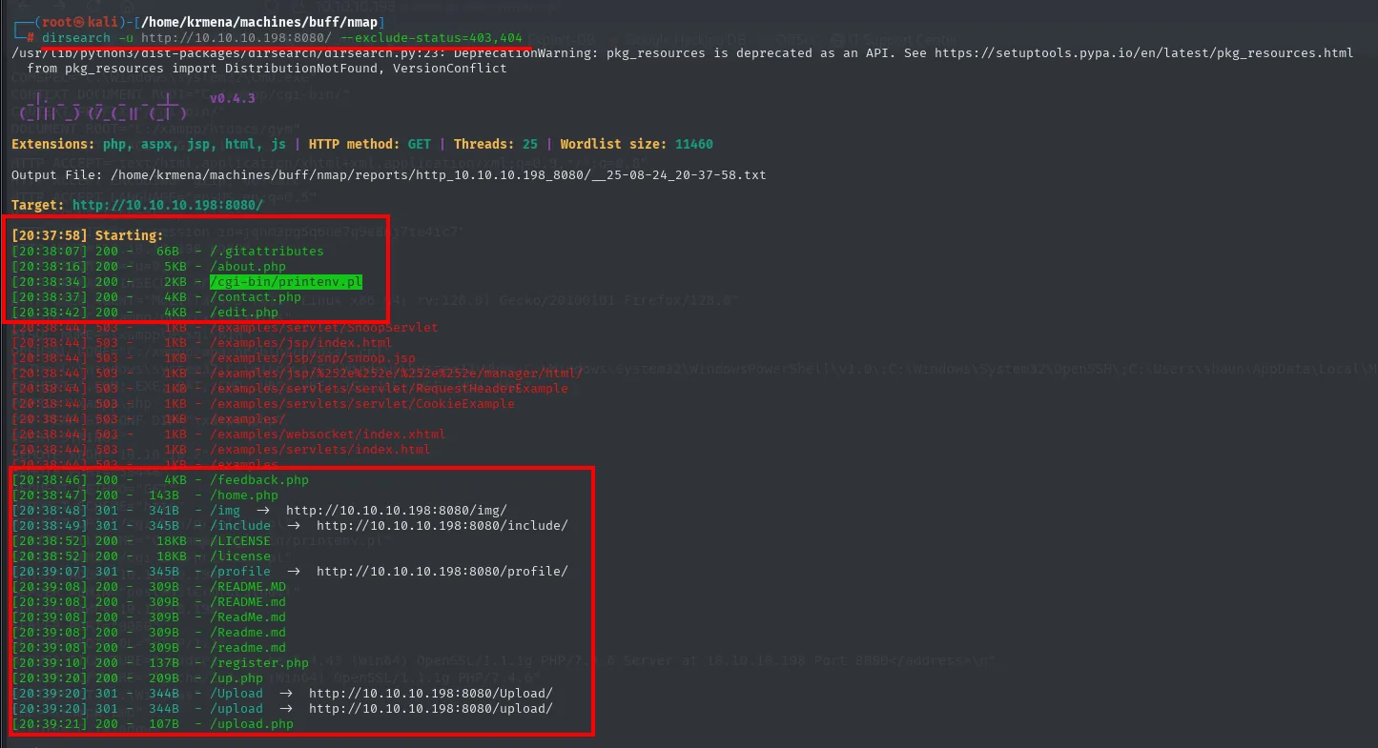Click the /edit.php path

point(243,313)
